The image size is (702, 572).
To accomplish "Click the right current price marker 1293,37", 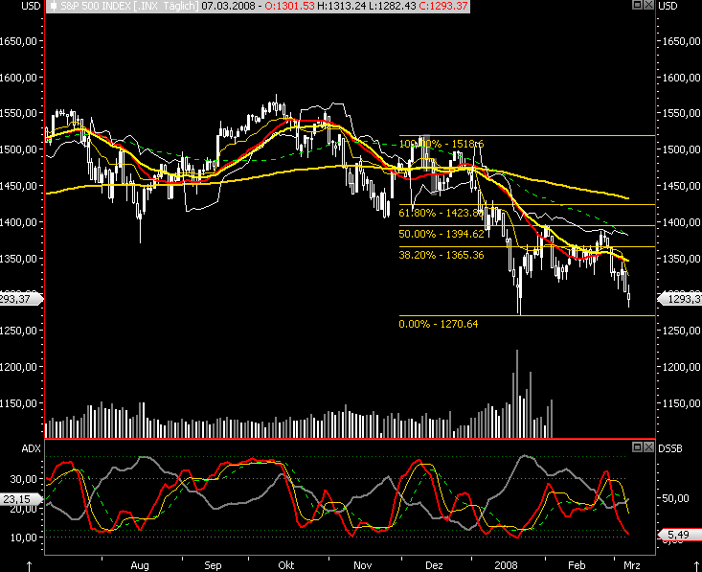I will [680, 299].
